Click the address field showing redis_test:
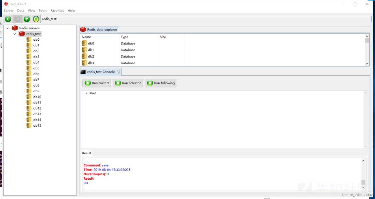 (x=206, y=19)
